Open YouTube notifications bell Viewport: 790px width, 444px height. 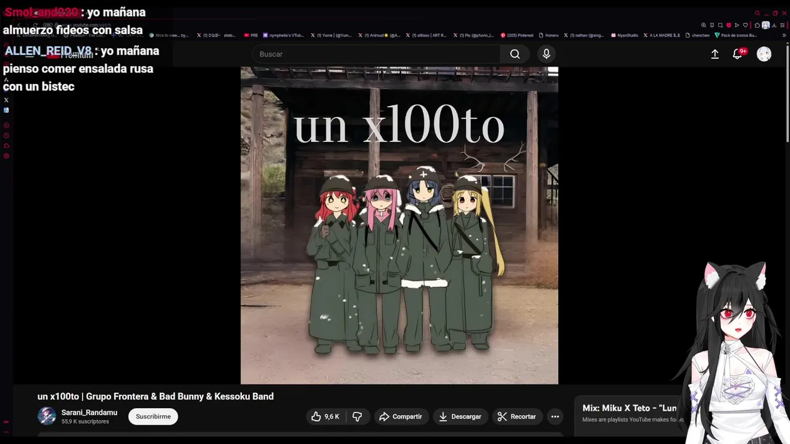[x=738, y=54]
